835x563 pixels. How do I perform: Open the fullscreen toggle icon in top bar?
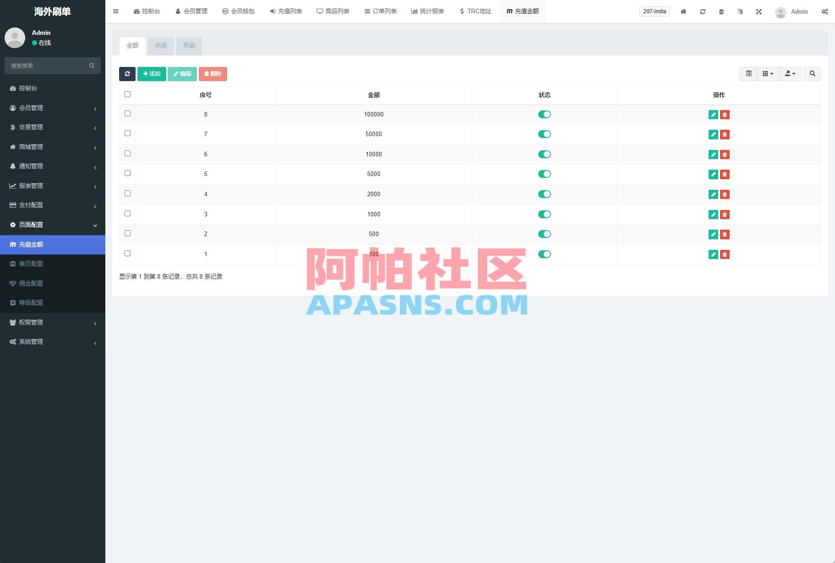[x=759, y=11]
